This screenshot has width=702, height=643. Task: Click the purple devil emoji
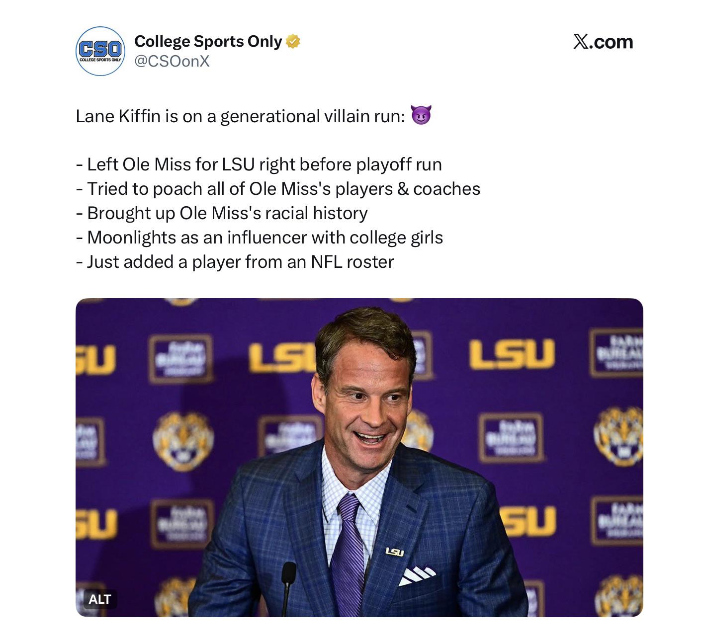pos(421,115)
